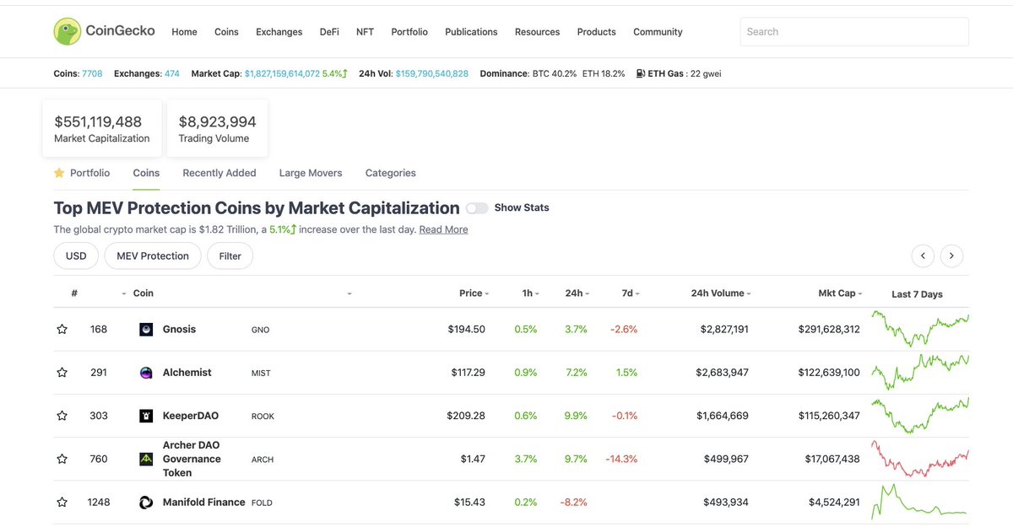Toggle the Show Stats switch

click(x=477, y=207)
